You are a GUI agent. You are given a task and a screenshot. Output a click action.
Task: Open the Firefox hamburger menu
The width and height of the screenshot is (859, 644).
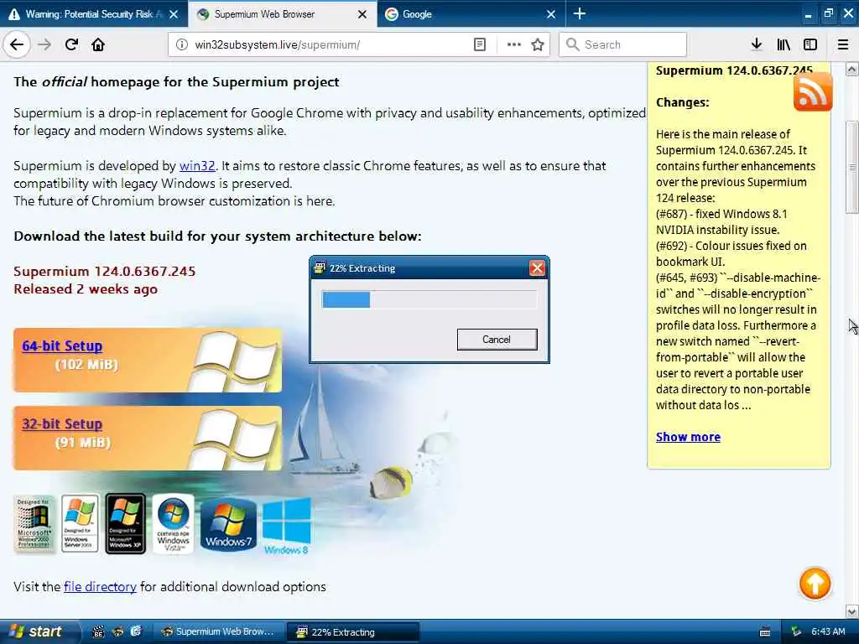(x=843, y=44)
